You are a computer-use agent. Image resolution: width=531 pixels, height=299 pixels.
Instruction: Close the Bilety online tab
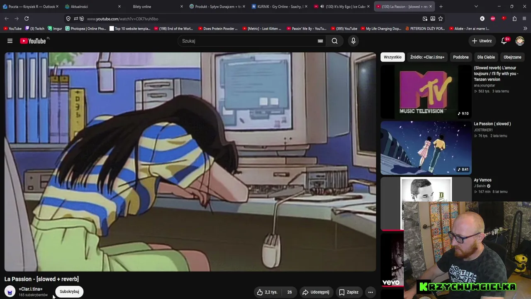click(182, 7)
